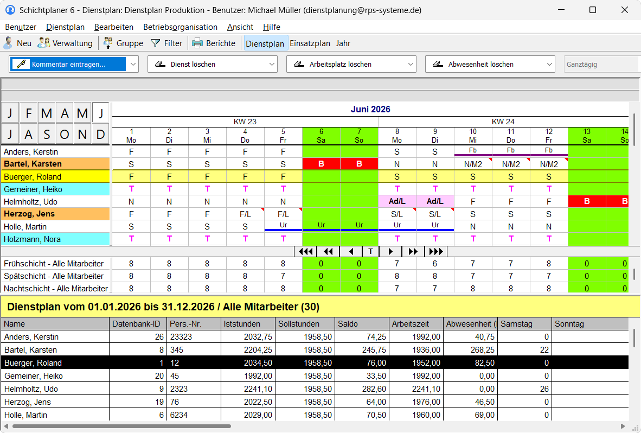This screenshot has height=433, width=641.
Task: Expand the Arbeitsplatz löschen dropdown arrow
Action: click(x=411, y=64)
